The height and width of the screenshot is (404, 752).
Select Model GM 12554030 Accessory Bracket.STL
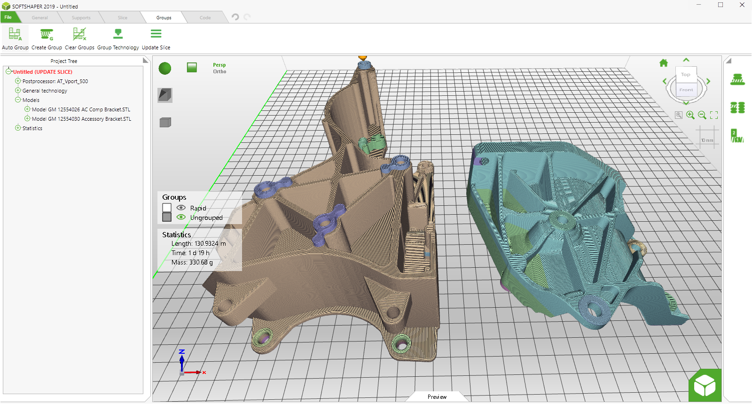pos(81,119)
